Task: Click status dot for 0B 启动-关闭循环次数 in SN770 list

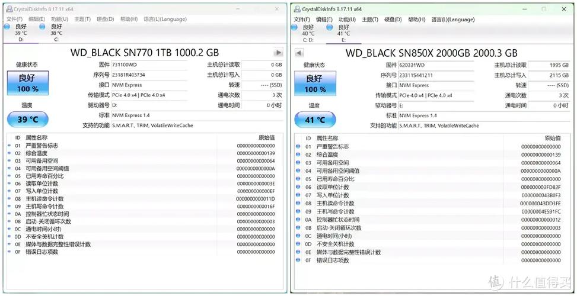Action: coord(9,221)
